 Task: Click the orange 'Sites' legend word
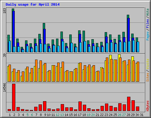[148, 77]
